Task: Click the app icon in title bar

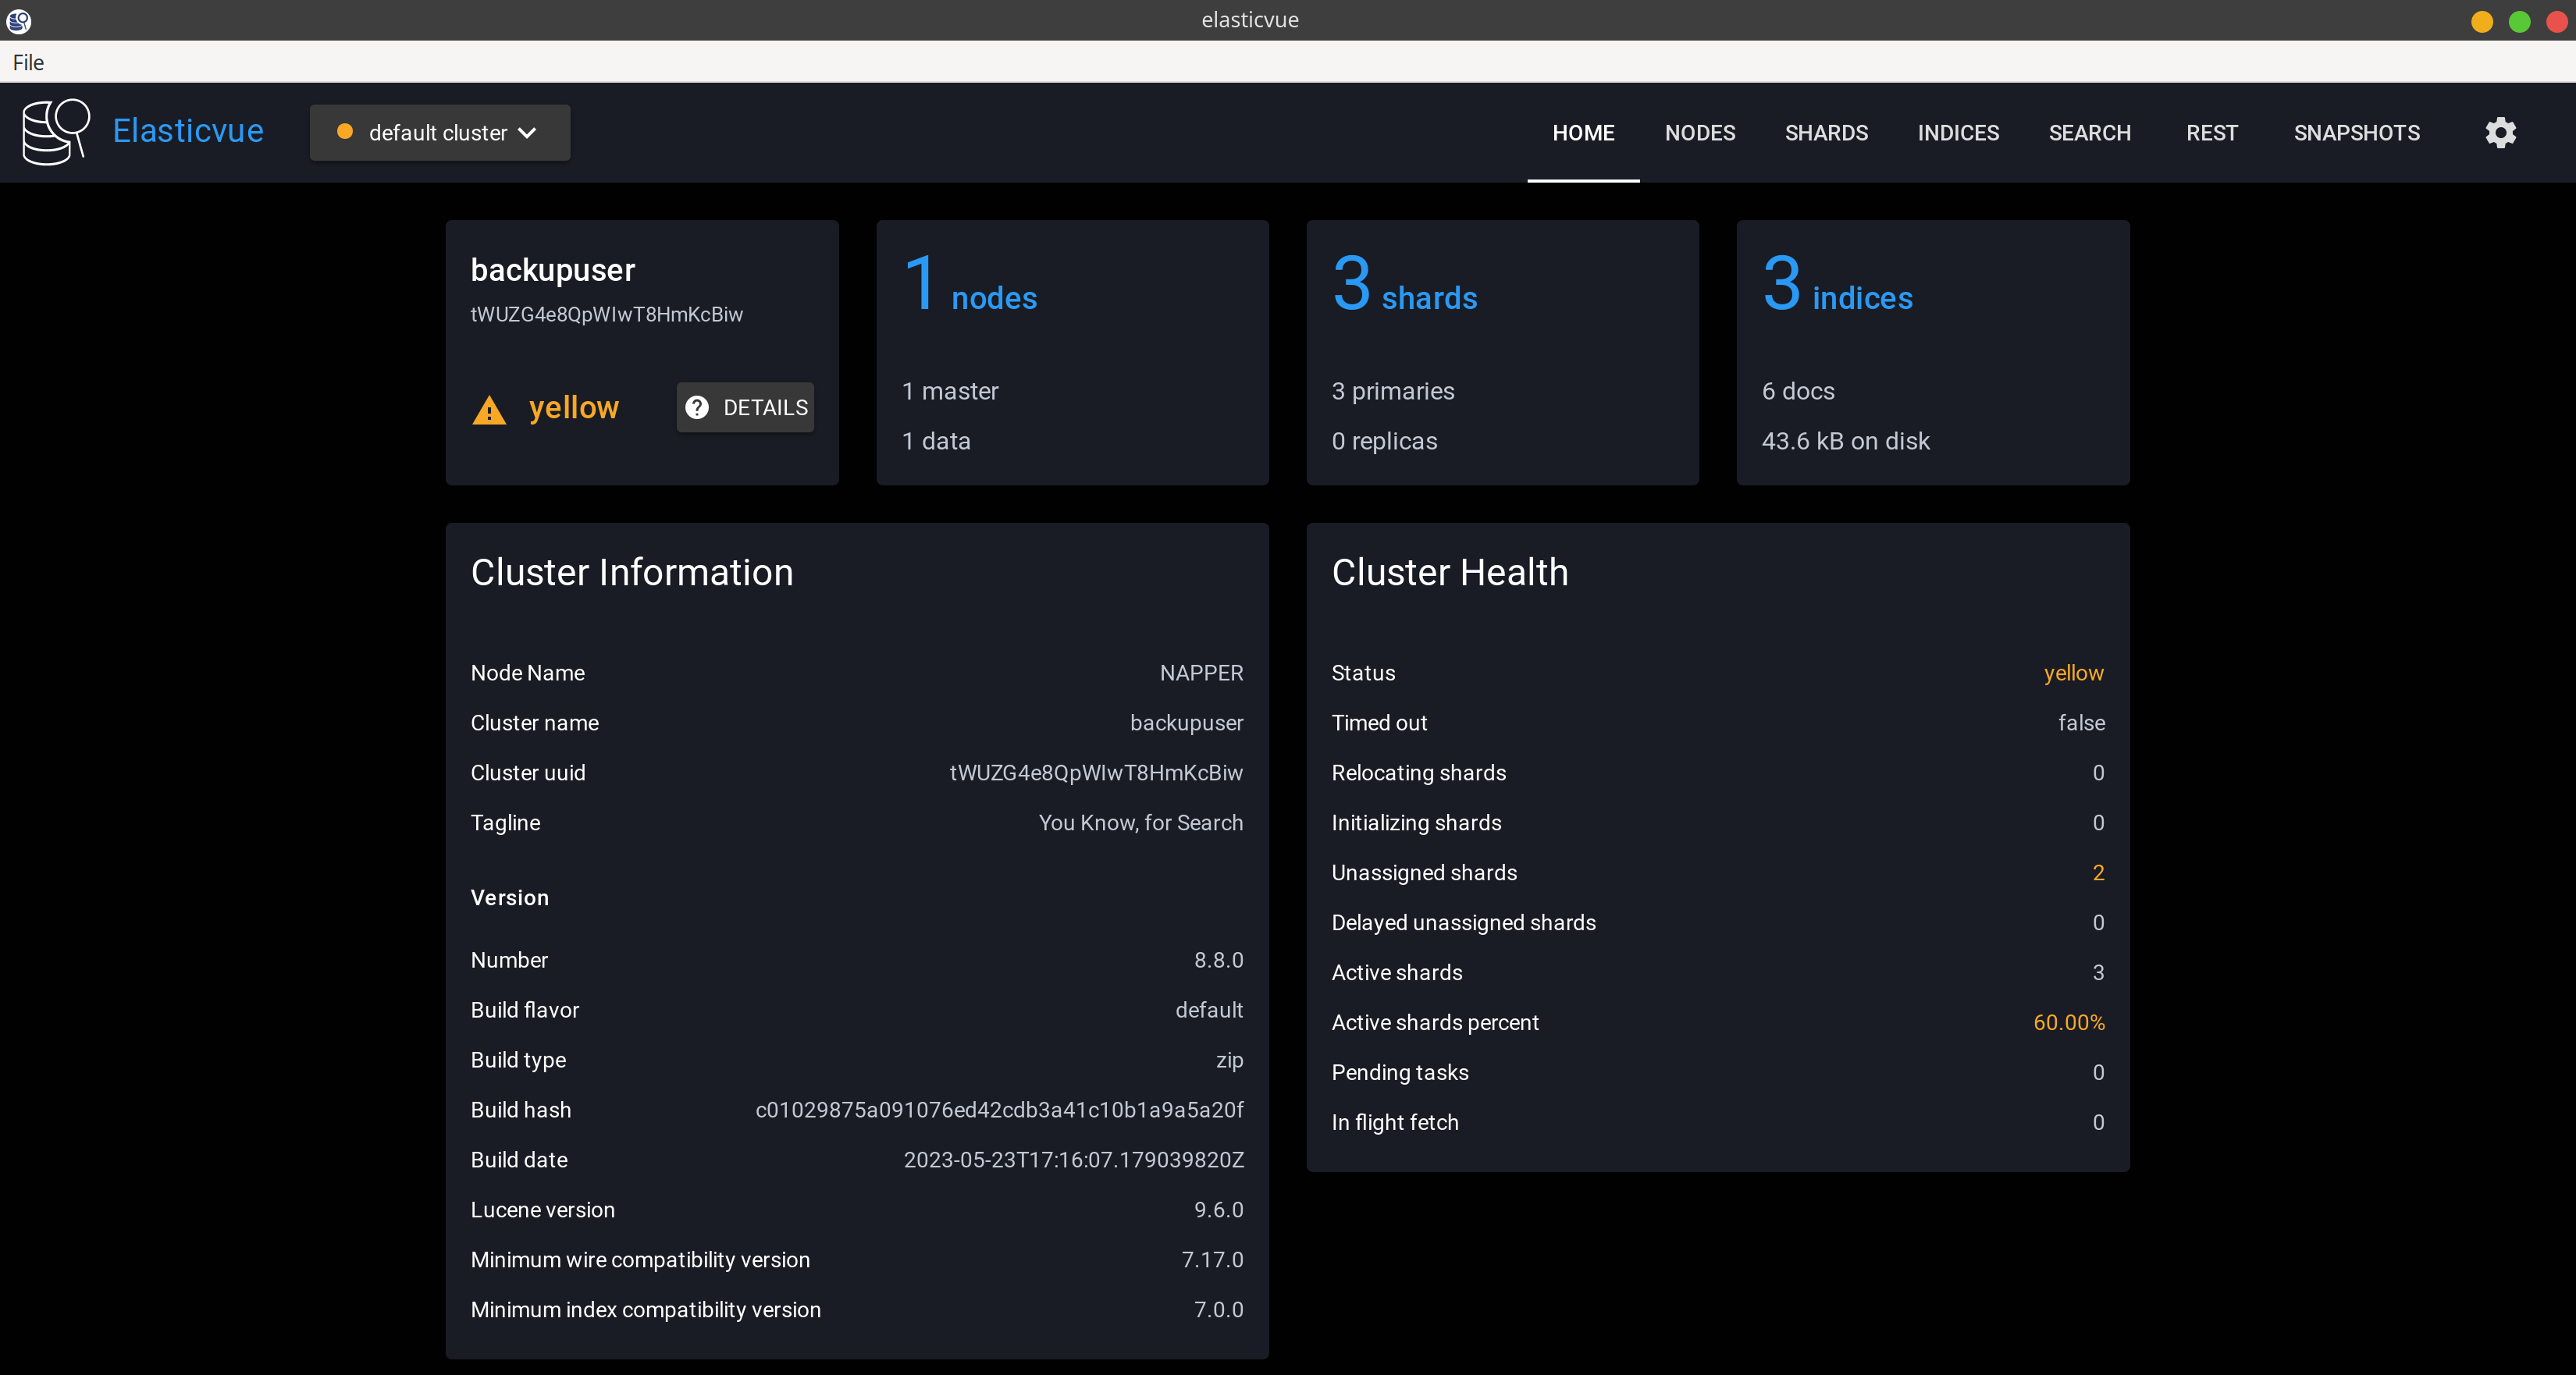Action: click(x=19, y=20)
